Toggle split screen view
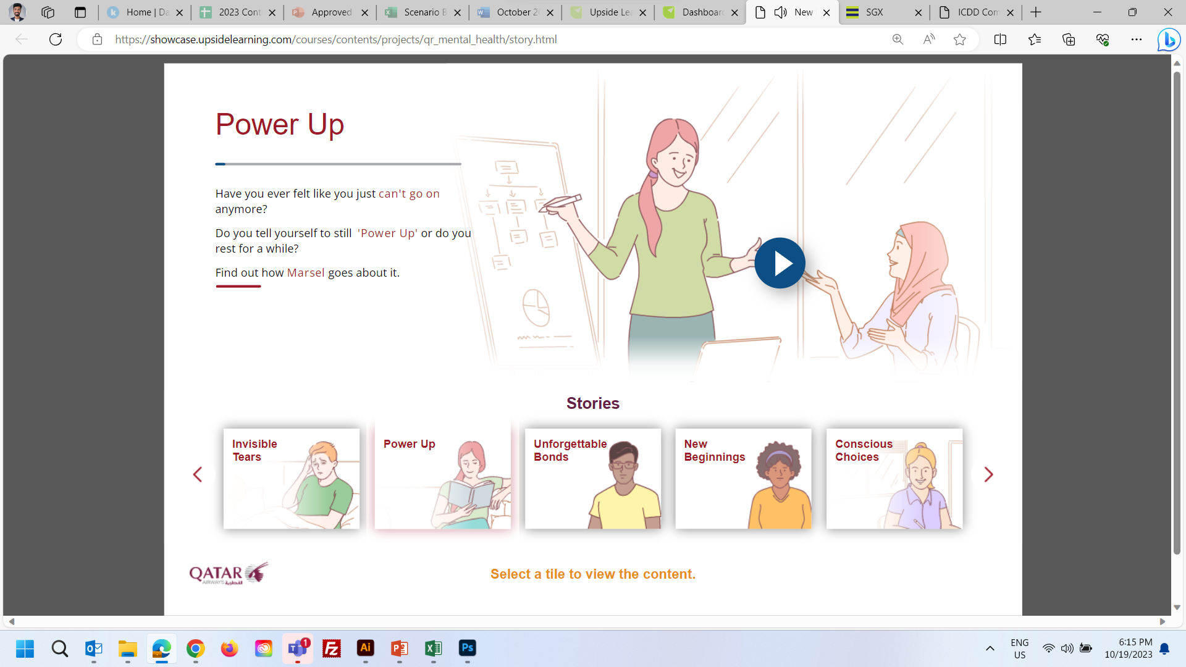The height and width of the screenshot is (667, 1186). (x=1000, y=40)
